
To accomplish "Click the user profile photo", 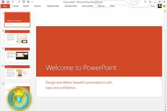I will coord(160,6).
